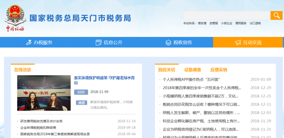This screenshot has width=284, height=138.
Task: Open 研发费用税收优惠及会计实务 interview link
Action: (41, 121)
